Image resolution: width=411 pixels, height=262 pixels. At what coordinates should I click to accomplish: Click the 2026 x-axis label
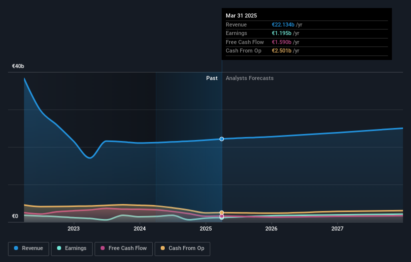(x=271, y=229)
